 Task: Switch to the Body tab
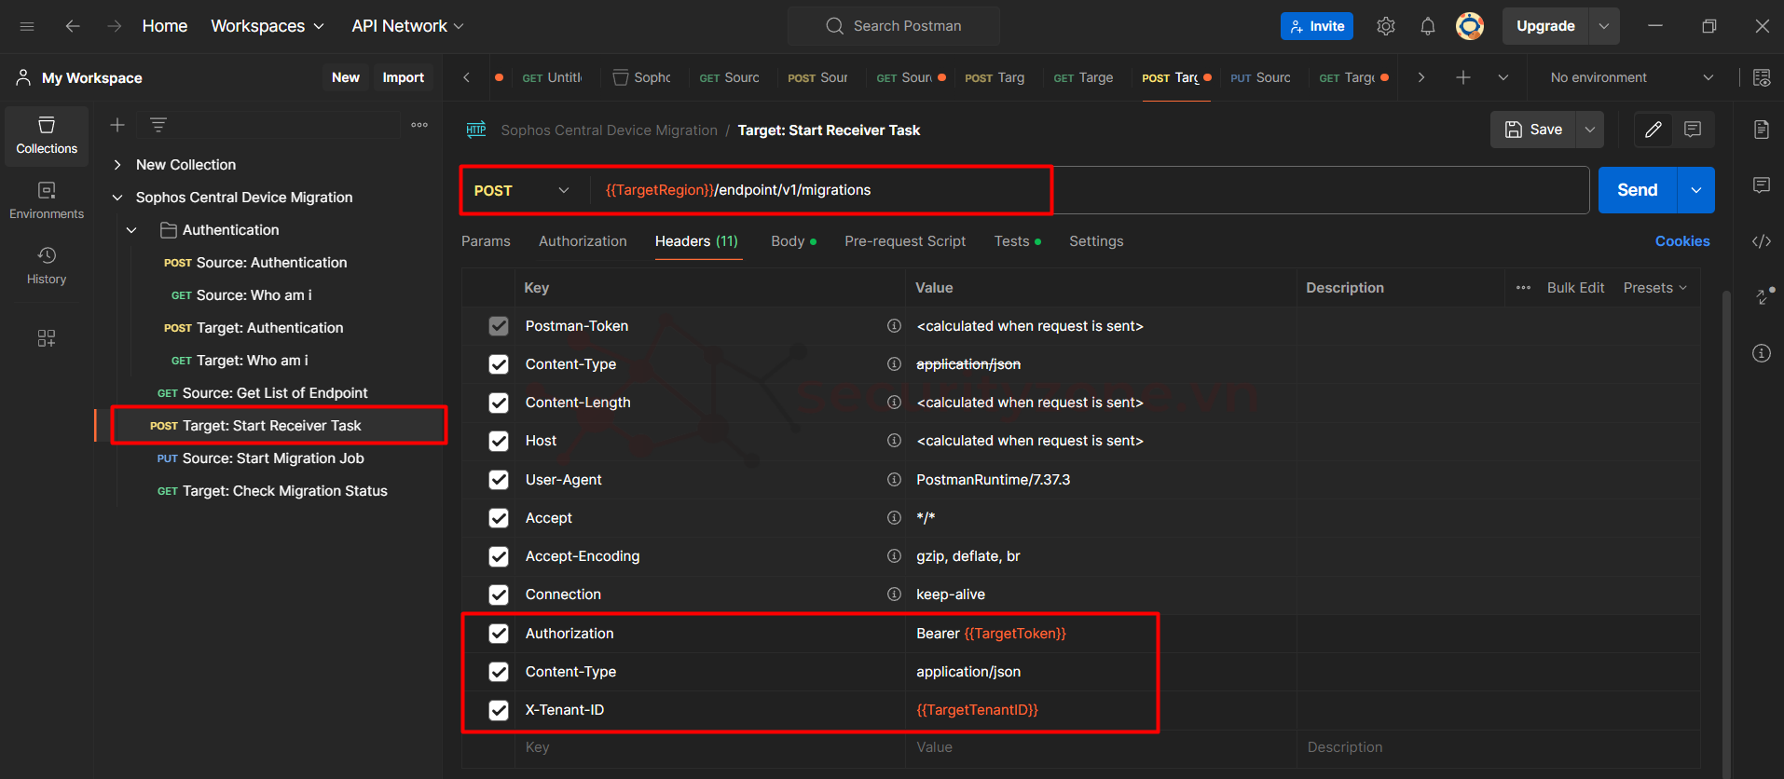[793, 241]
